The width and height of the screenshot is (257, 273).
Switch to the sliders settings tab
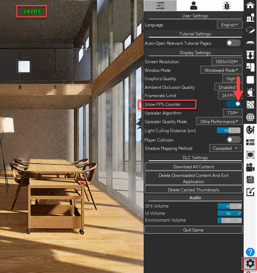[x=160, y=6]
